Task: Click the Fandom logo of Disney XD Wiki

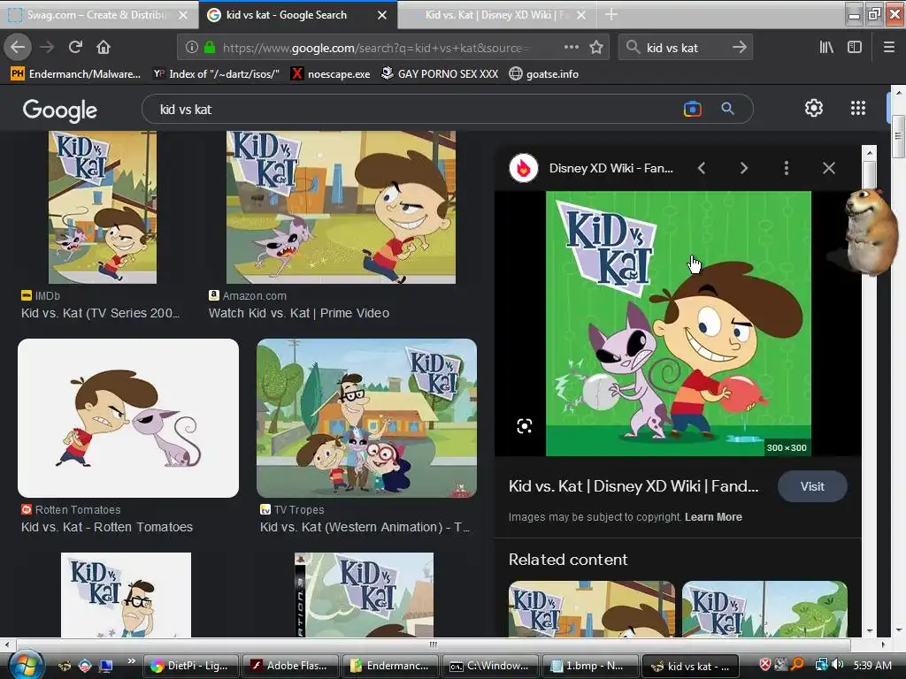Action: click(x=524, y=168)
